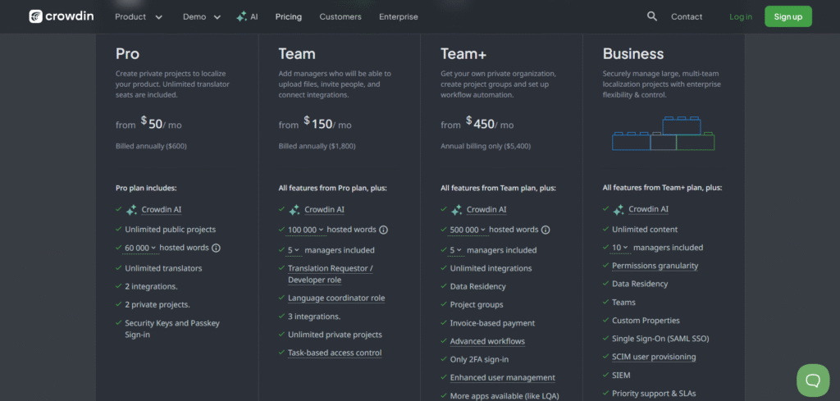The image size is (840, 401).
Task: Change Team+ plan 5 managers dropdown
Action: [456, 250]
